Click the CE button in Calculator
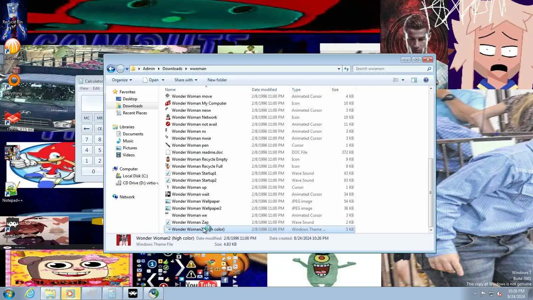The height and width of the screenshot is (300, 533). 99,129
